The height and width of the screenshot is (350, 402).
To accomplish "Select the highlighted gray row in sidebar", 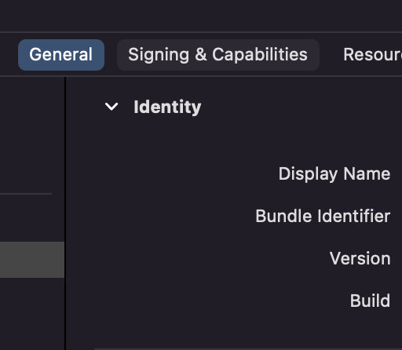I will point(32,260).
